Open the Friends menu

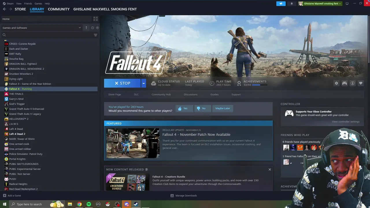tap(28, 3)
